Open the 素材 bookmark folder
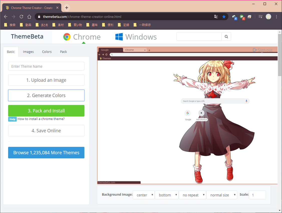The image size is (282, 213). [x=58, y=25]
